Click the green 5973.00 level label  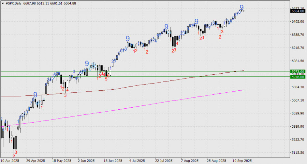[297, 71]
